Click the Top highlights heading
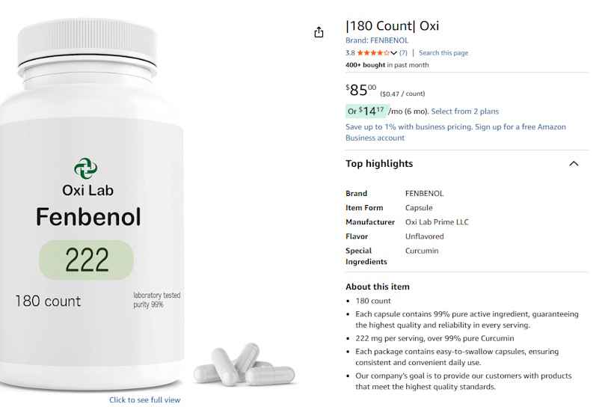602x407 pixels. 379,164
